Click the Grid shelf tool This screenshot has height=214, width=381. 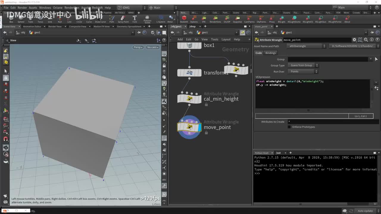click(x=50, y=20)
